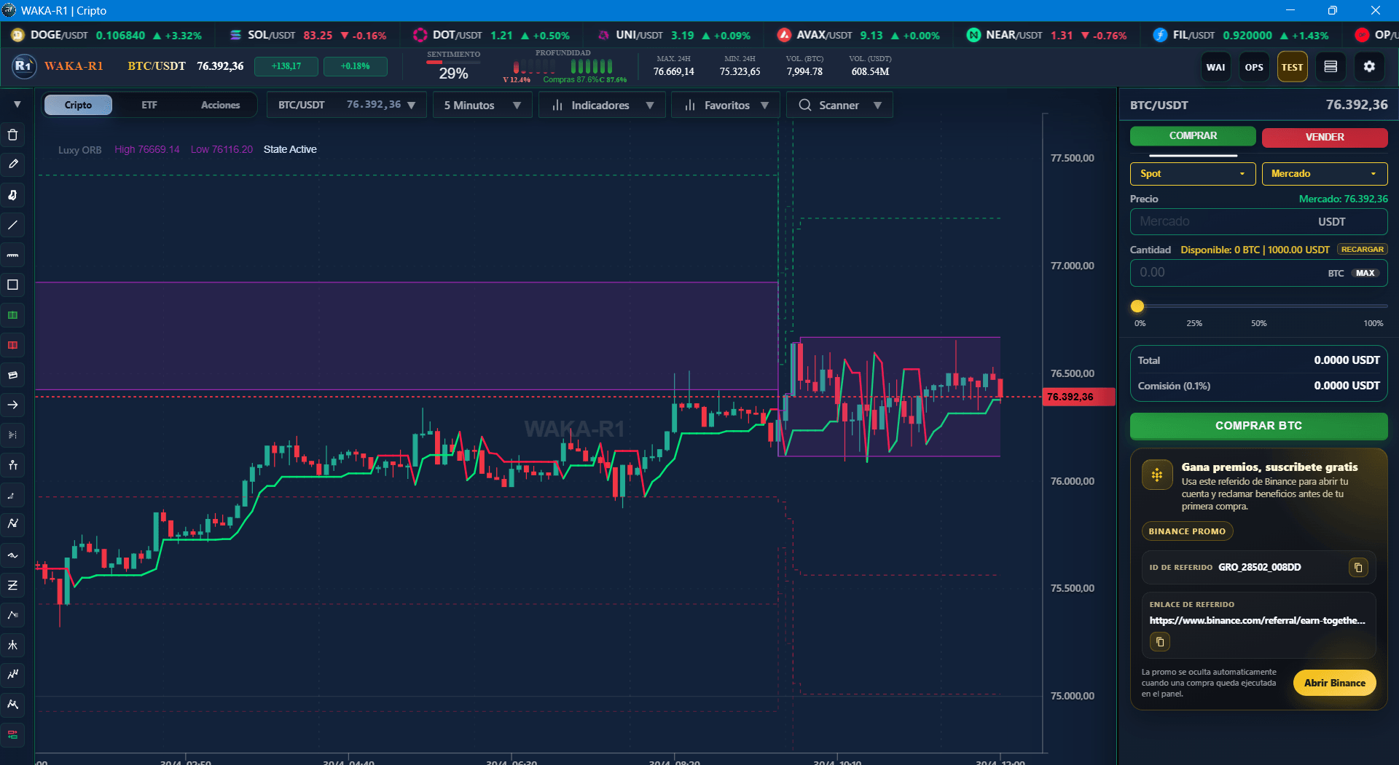
Task: Select the zigzag Z pattern tool
Action: [x=12, y=585]
